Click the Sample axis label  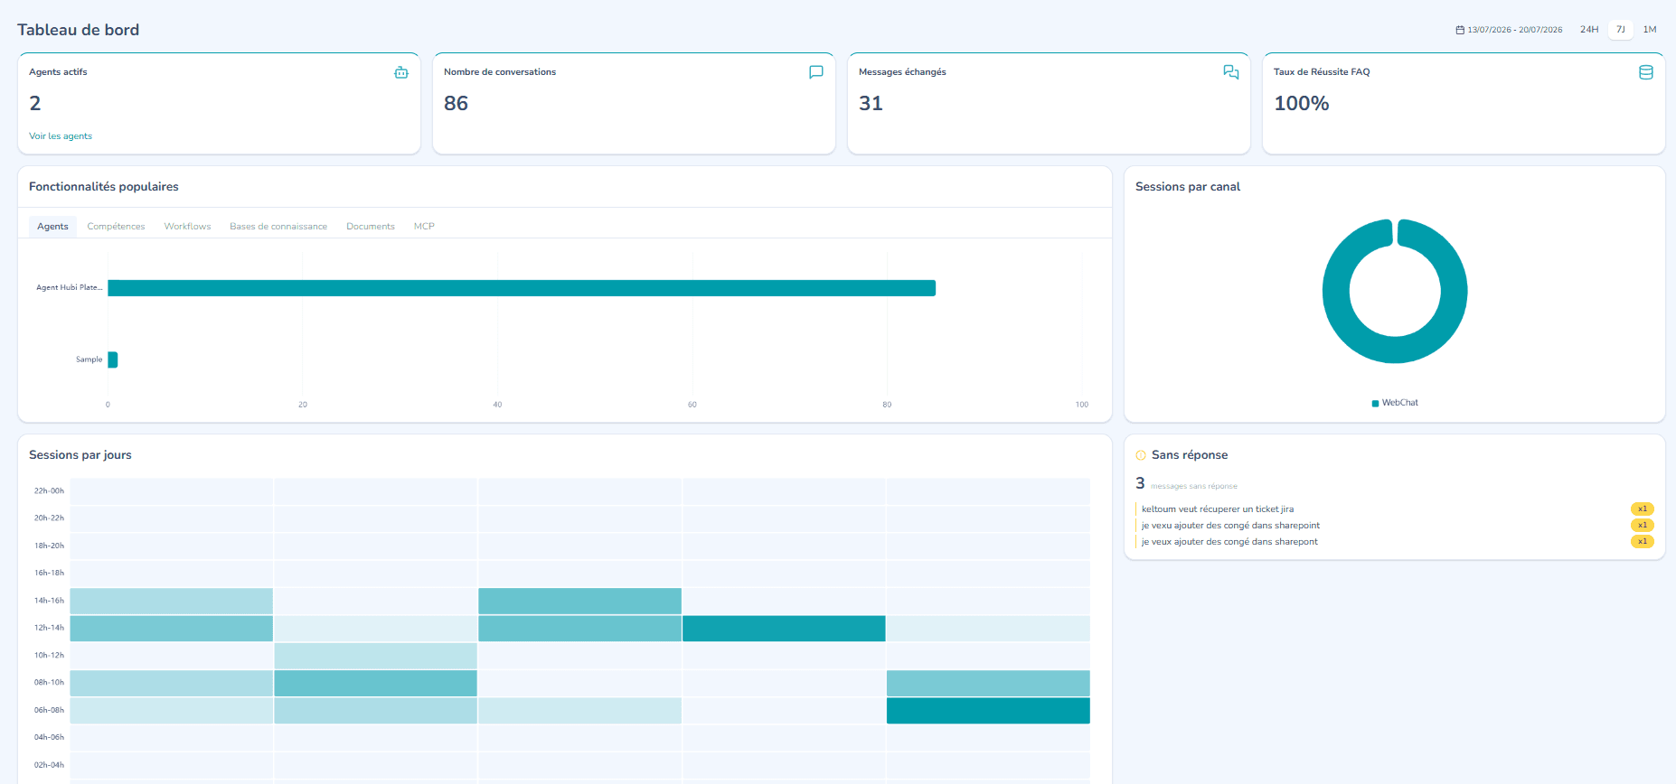tap(89, 359)
